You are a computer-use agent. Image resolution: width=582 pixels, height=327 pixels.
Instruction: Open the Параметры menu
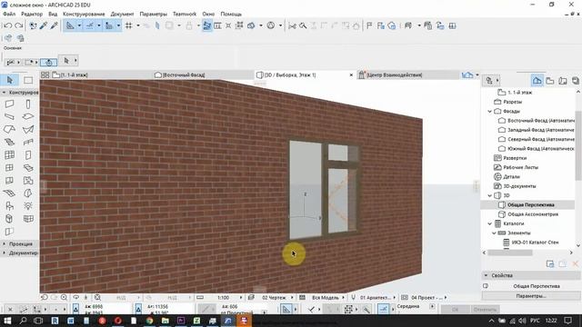click(154, 14)
